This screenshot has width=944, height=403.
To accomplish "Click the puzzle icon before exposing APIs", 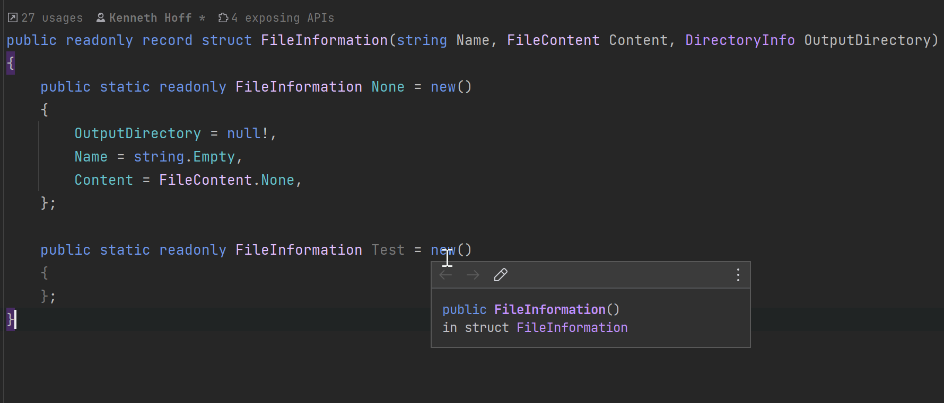I will pyautogui.click(x=222, y=17).
